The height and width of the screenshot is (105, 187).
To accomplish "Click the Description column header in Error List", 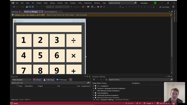I will click(29, 86).
